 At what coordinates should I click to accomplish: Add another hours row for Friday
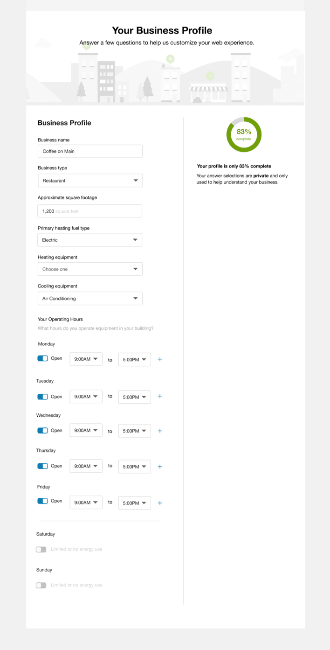pos(160,503)
